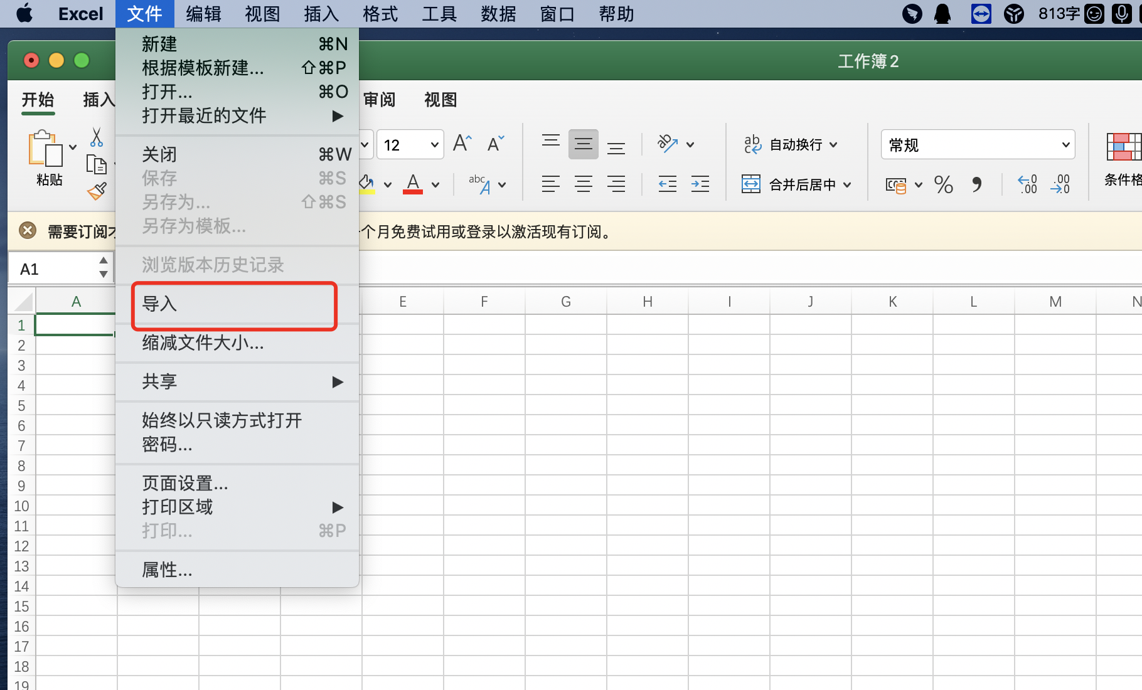Viewport: 1142px width, 690px height.
Task: Click the Conditional Formatting icon
Action: coord(1123,147)
